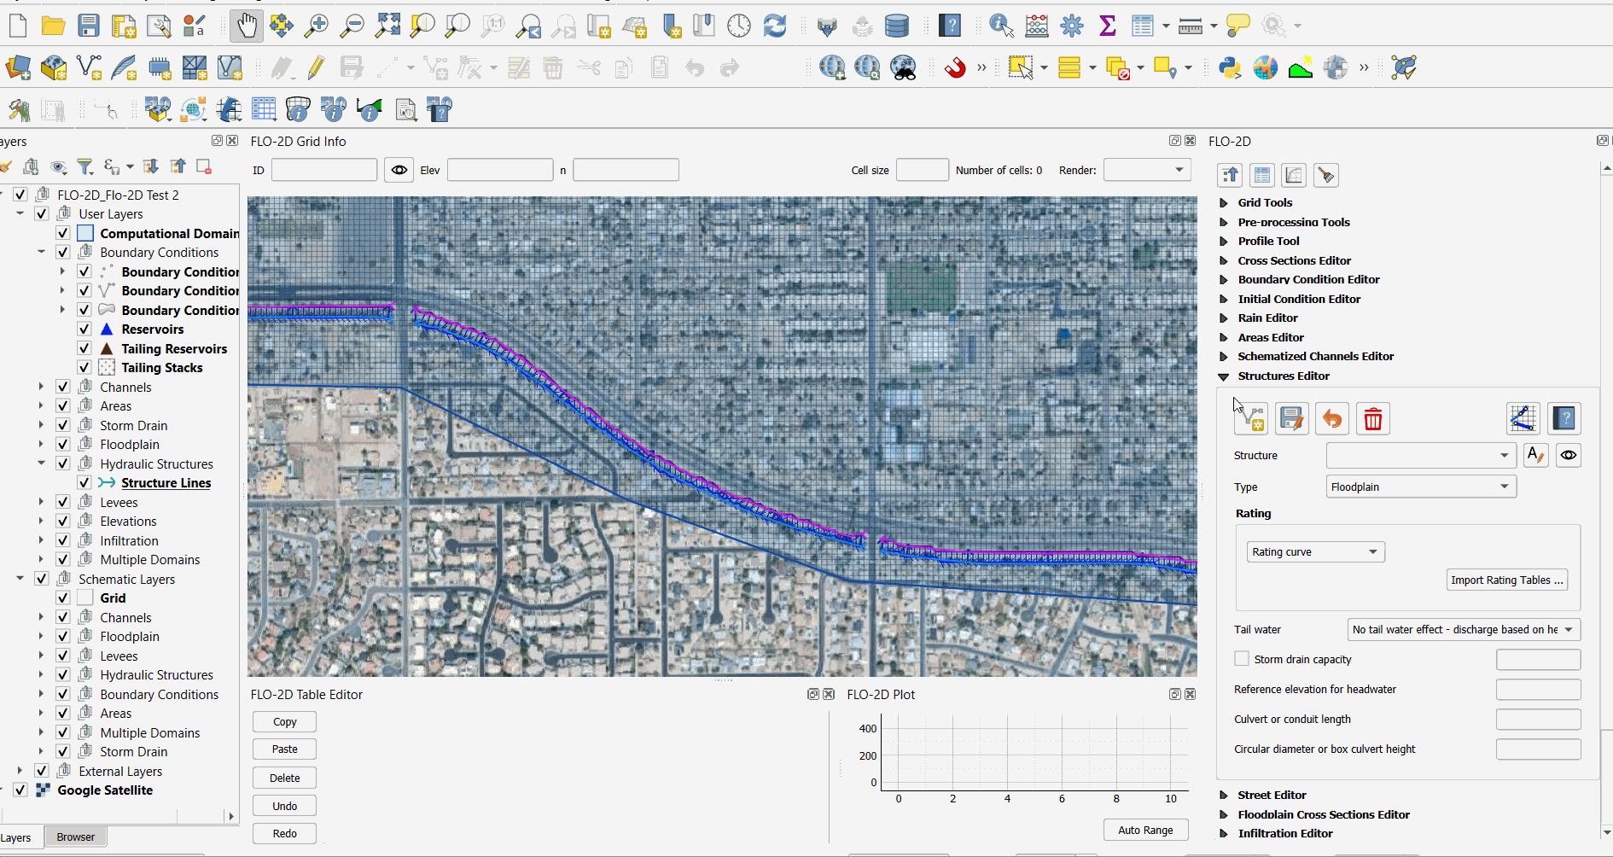Click the Python console icon

(x=1230, y=67)
